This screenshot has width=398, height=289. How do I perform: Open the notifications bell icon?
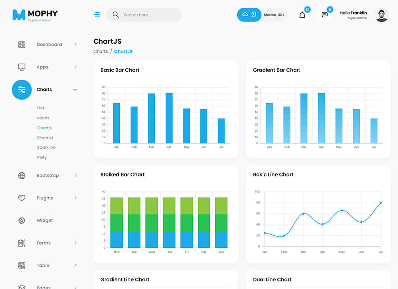click(x=302, y=15)
